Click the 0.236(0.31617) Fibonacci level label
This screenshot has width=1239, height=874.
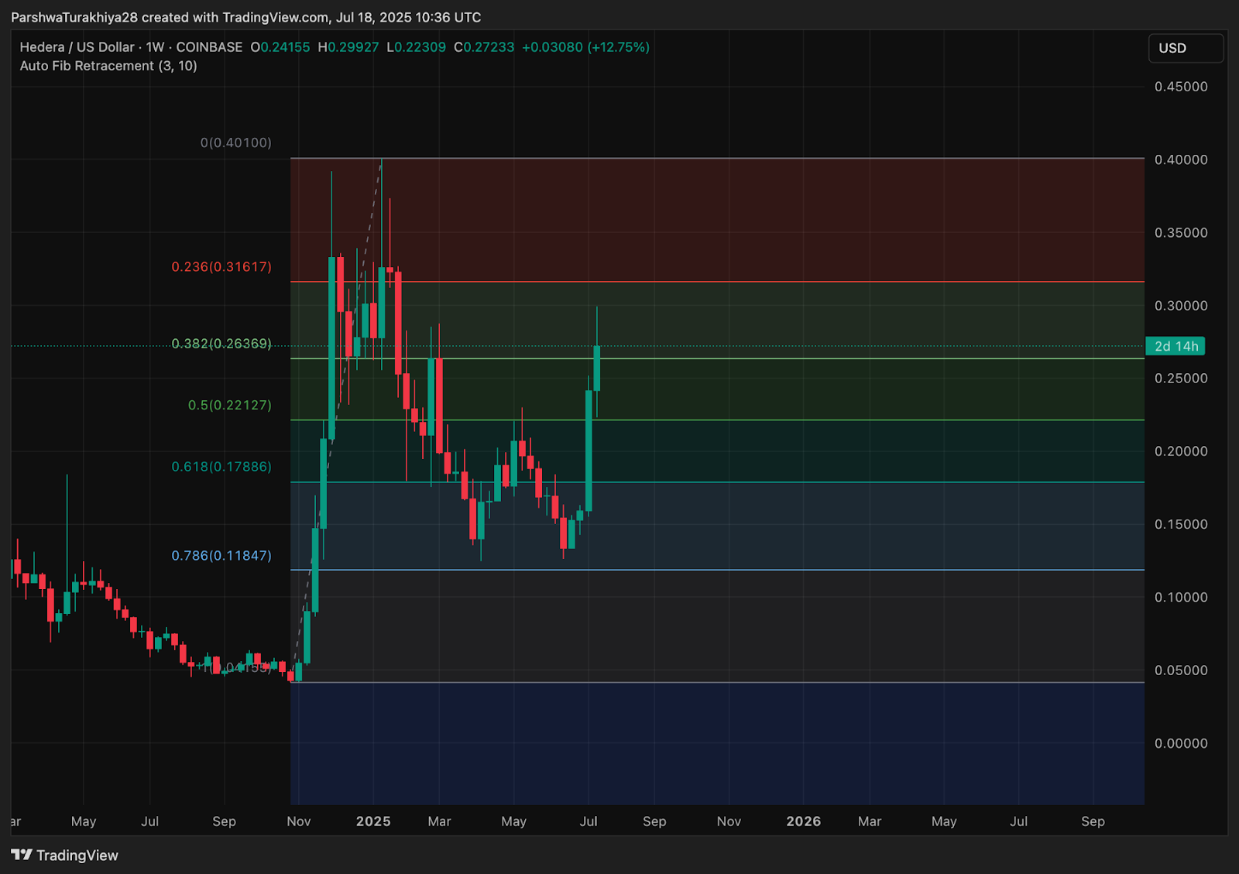221,266
